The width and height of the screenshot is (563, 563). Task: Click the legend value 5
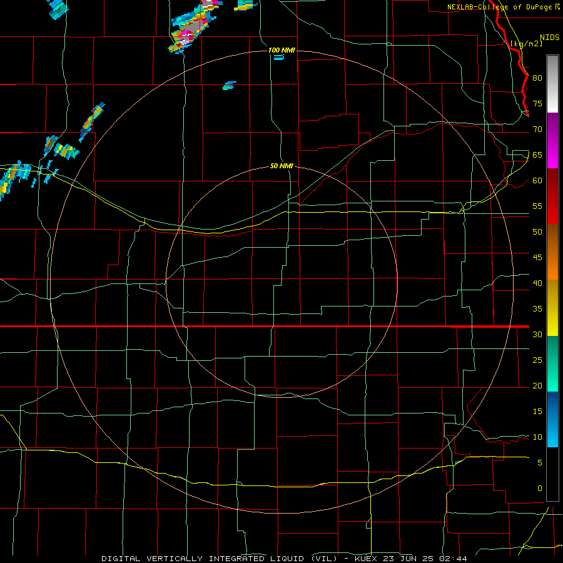(540, 462)
